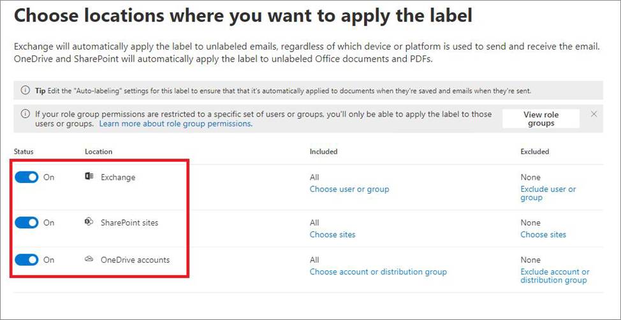The width and height of the screenshot is (621, 320).
Task: Disable the SharePoint sites toggle
Action: click(x=27, y=222)
